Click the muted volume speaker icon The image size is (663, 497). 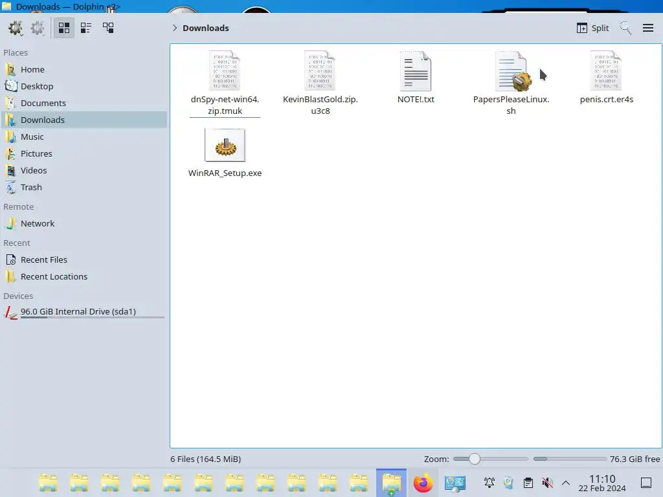547,483
